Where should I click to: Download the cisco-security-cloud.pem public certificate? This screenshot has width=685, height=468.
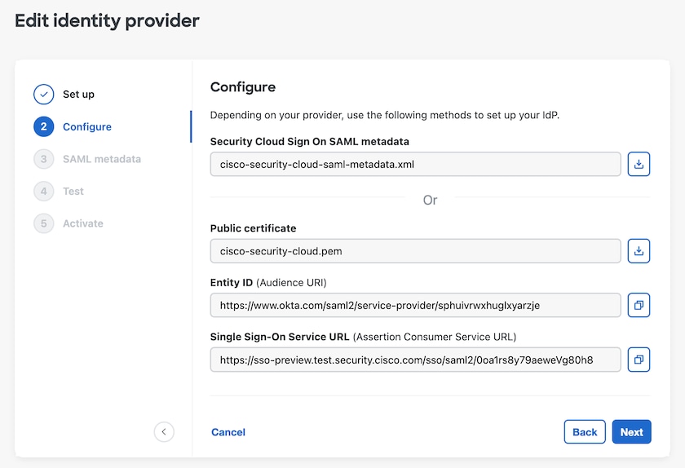point(639,251)
